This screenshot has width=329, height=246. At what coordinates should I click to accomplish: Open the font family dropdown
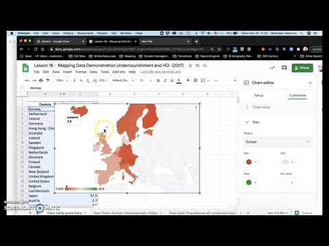point(123,81)
